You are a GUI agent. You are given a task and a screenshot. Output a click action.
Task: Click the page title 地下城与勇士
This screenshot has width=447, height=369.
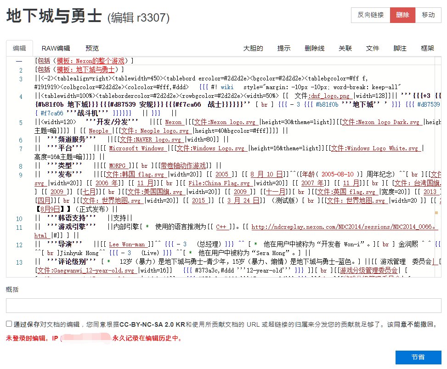pyautogui.click(x=54, y=16)
